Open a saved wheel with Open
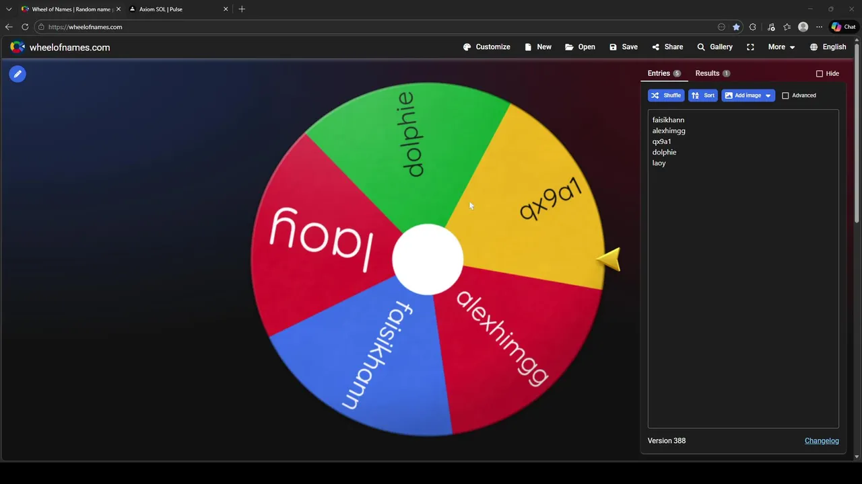Viewport: 862px width, 484px height. 580,47
